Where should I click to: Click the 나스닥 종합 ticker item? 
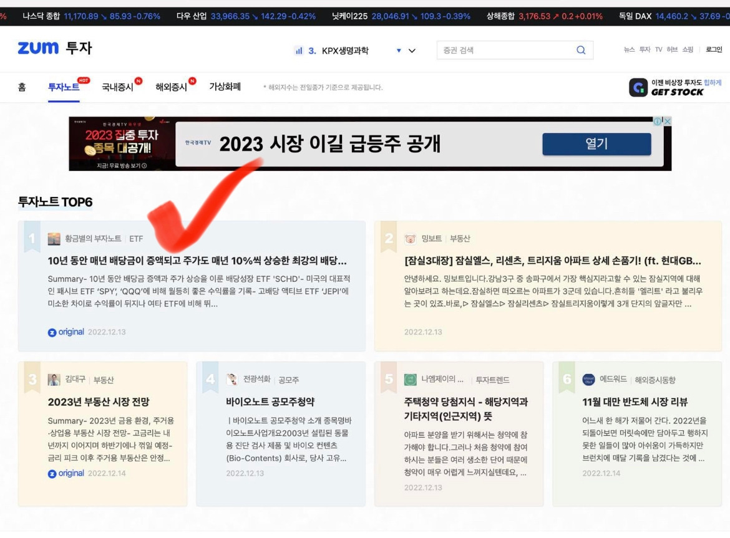pos(91,16)
